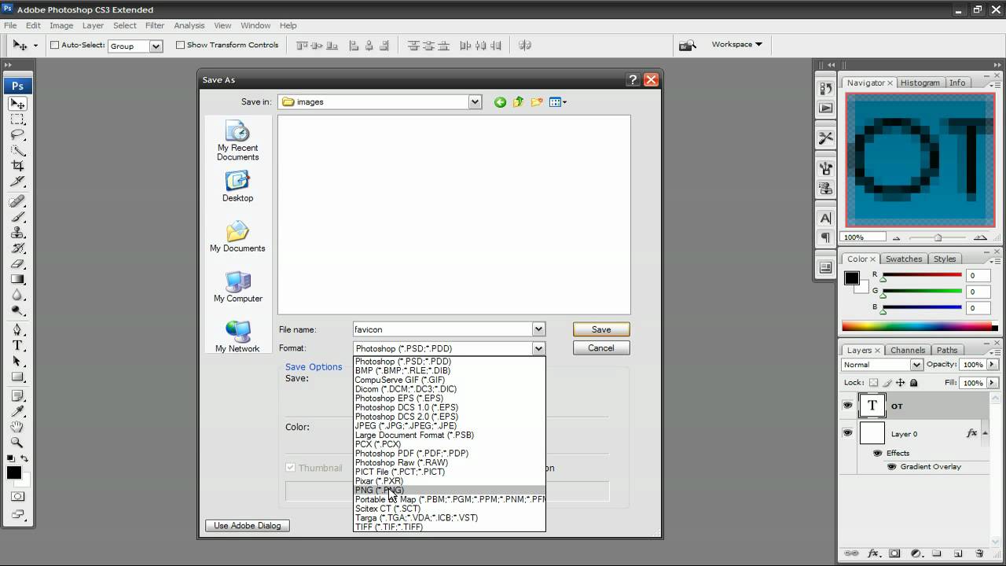Open the View Menu dropdown in dialog
Screen dimensions: 1006x566
point(558,102)
